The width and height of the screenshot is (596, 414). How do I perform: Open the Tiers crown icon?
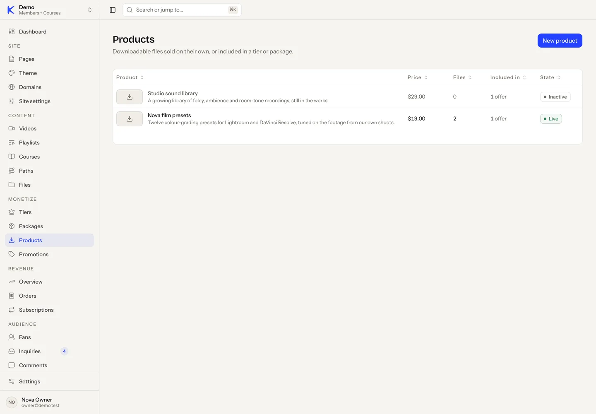[x=12, y=212]
